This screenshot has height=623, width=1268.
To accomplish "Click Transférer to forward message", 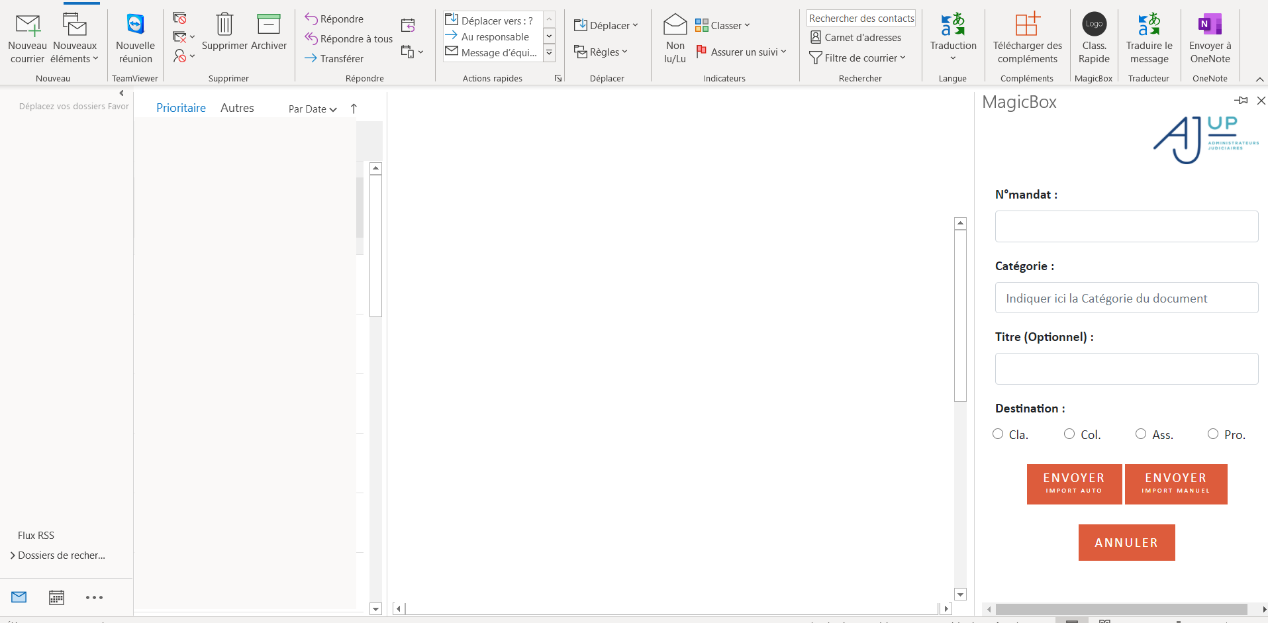I will [x=334, y=59].
